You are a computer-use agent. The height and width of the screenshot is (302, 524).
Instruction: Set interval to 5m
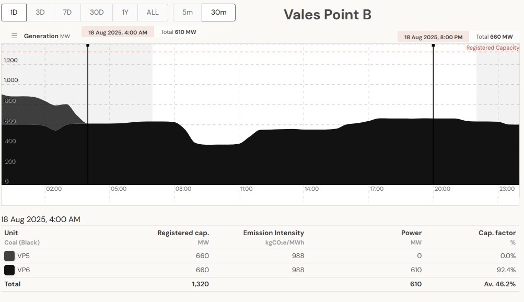click(188, 13)
